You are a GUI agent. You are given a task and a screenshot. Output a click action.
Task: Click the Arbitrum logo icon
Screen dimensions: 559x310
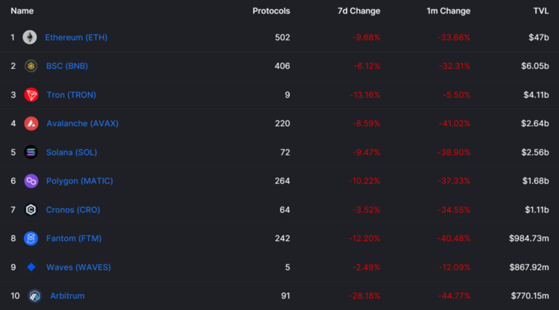pyautogui.click(x=34, y=296)
